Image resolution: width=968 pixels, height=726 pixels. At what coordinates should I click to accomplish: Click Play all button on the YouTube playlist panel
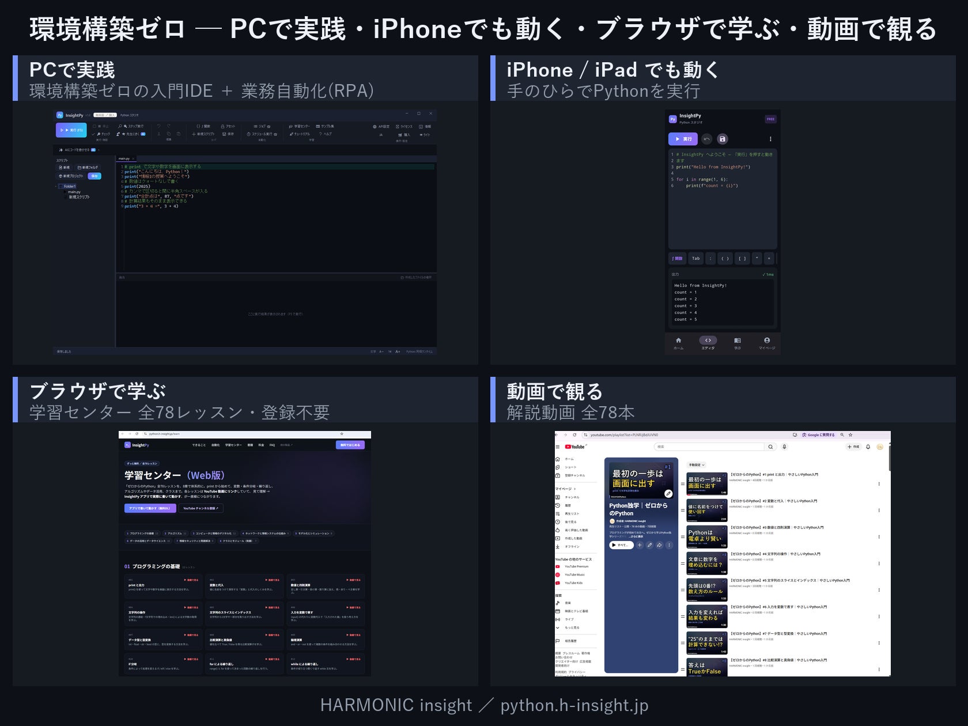click(x=622, y=545)
